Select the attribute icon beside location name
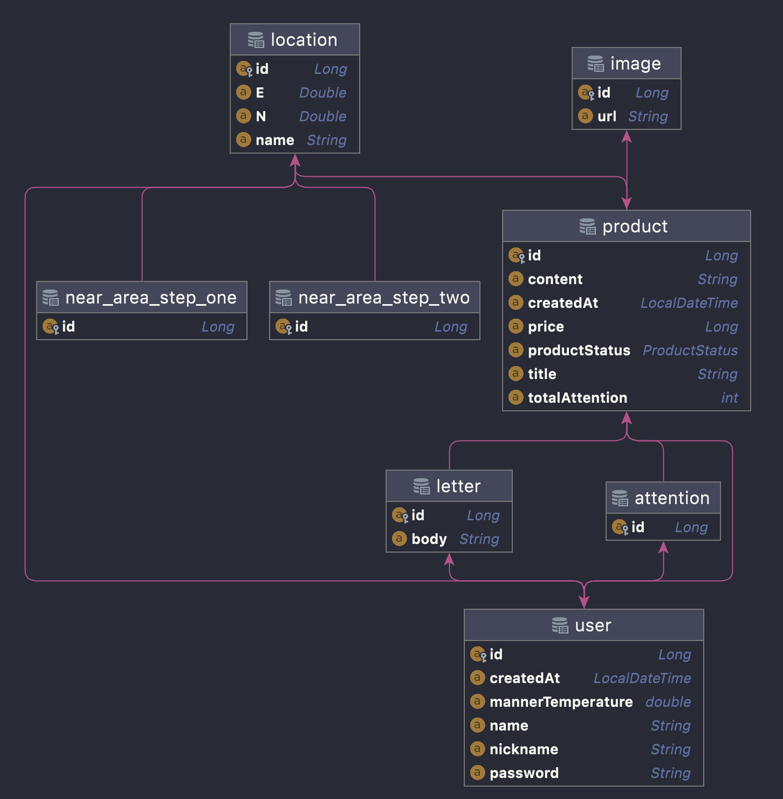The width and height of the screenshot is (783, 799). tap(243, 140)
